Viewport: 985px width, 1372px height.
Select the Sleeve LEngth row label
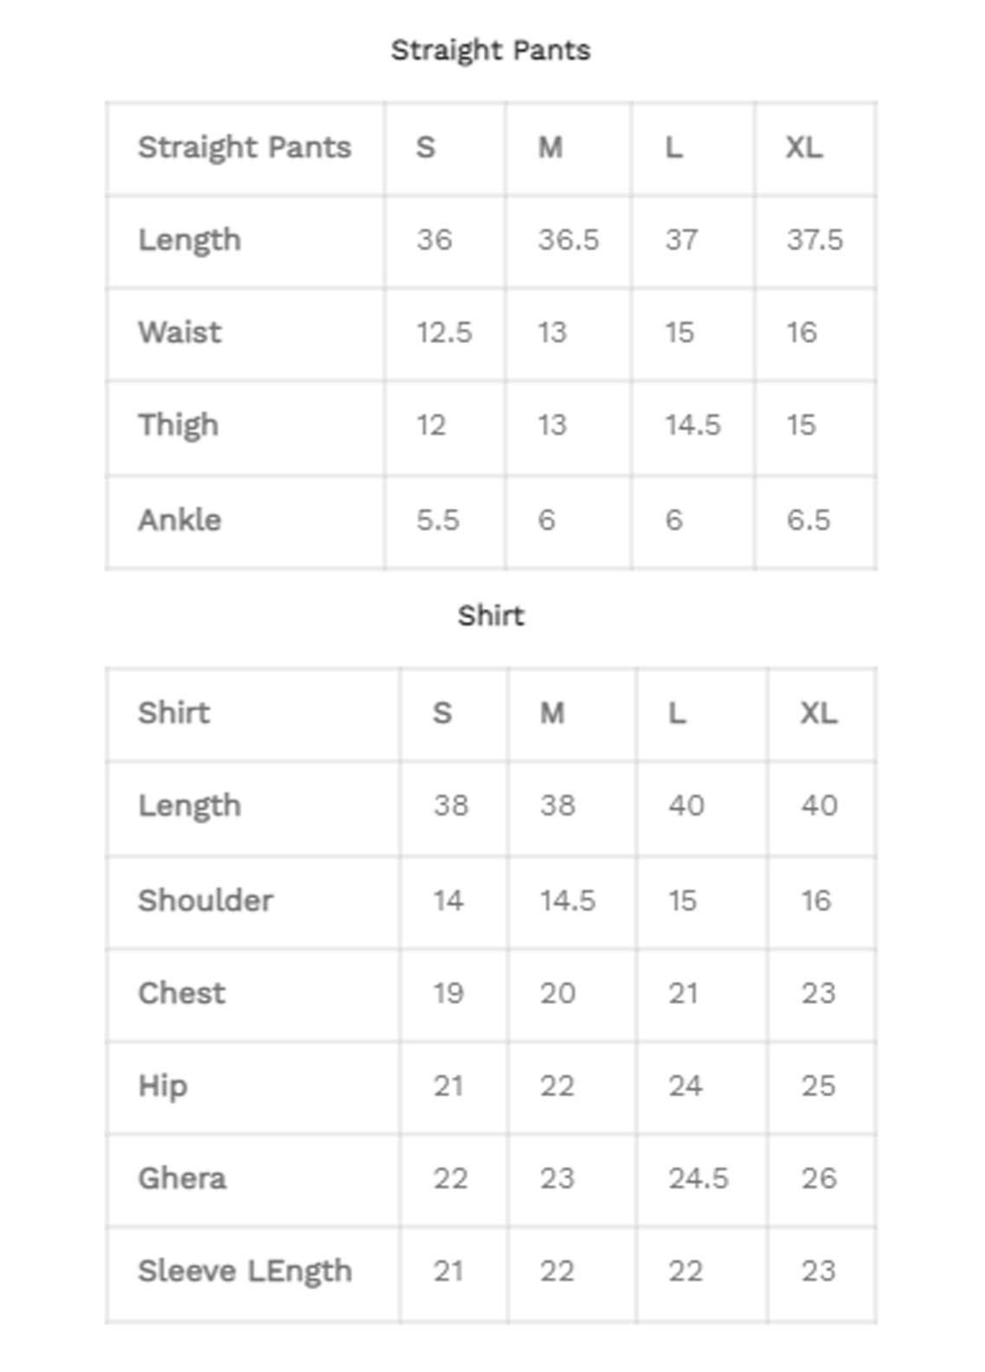pyautogui.click(x=244, y=1271)
